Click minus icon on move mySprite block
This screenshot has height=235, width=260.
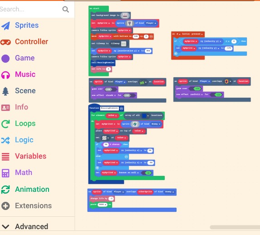click(x=151, y=36)
